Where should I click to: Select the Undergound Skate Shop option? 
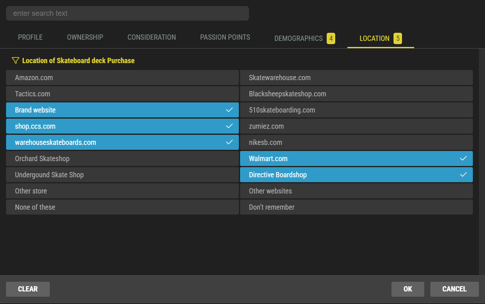pos(123,175)
